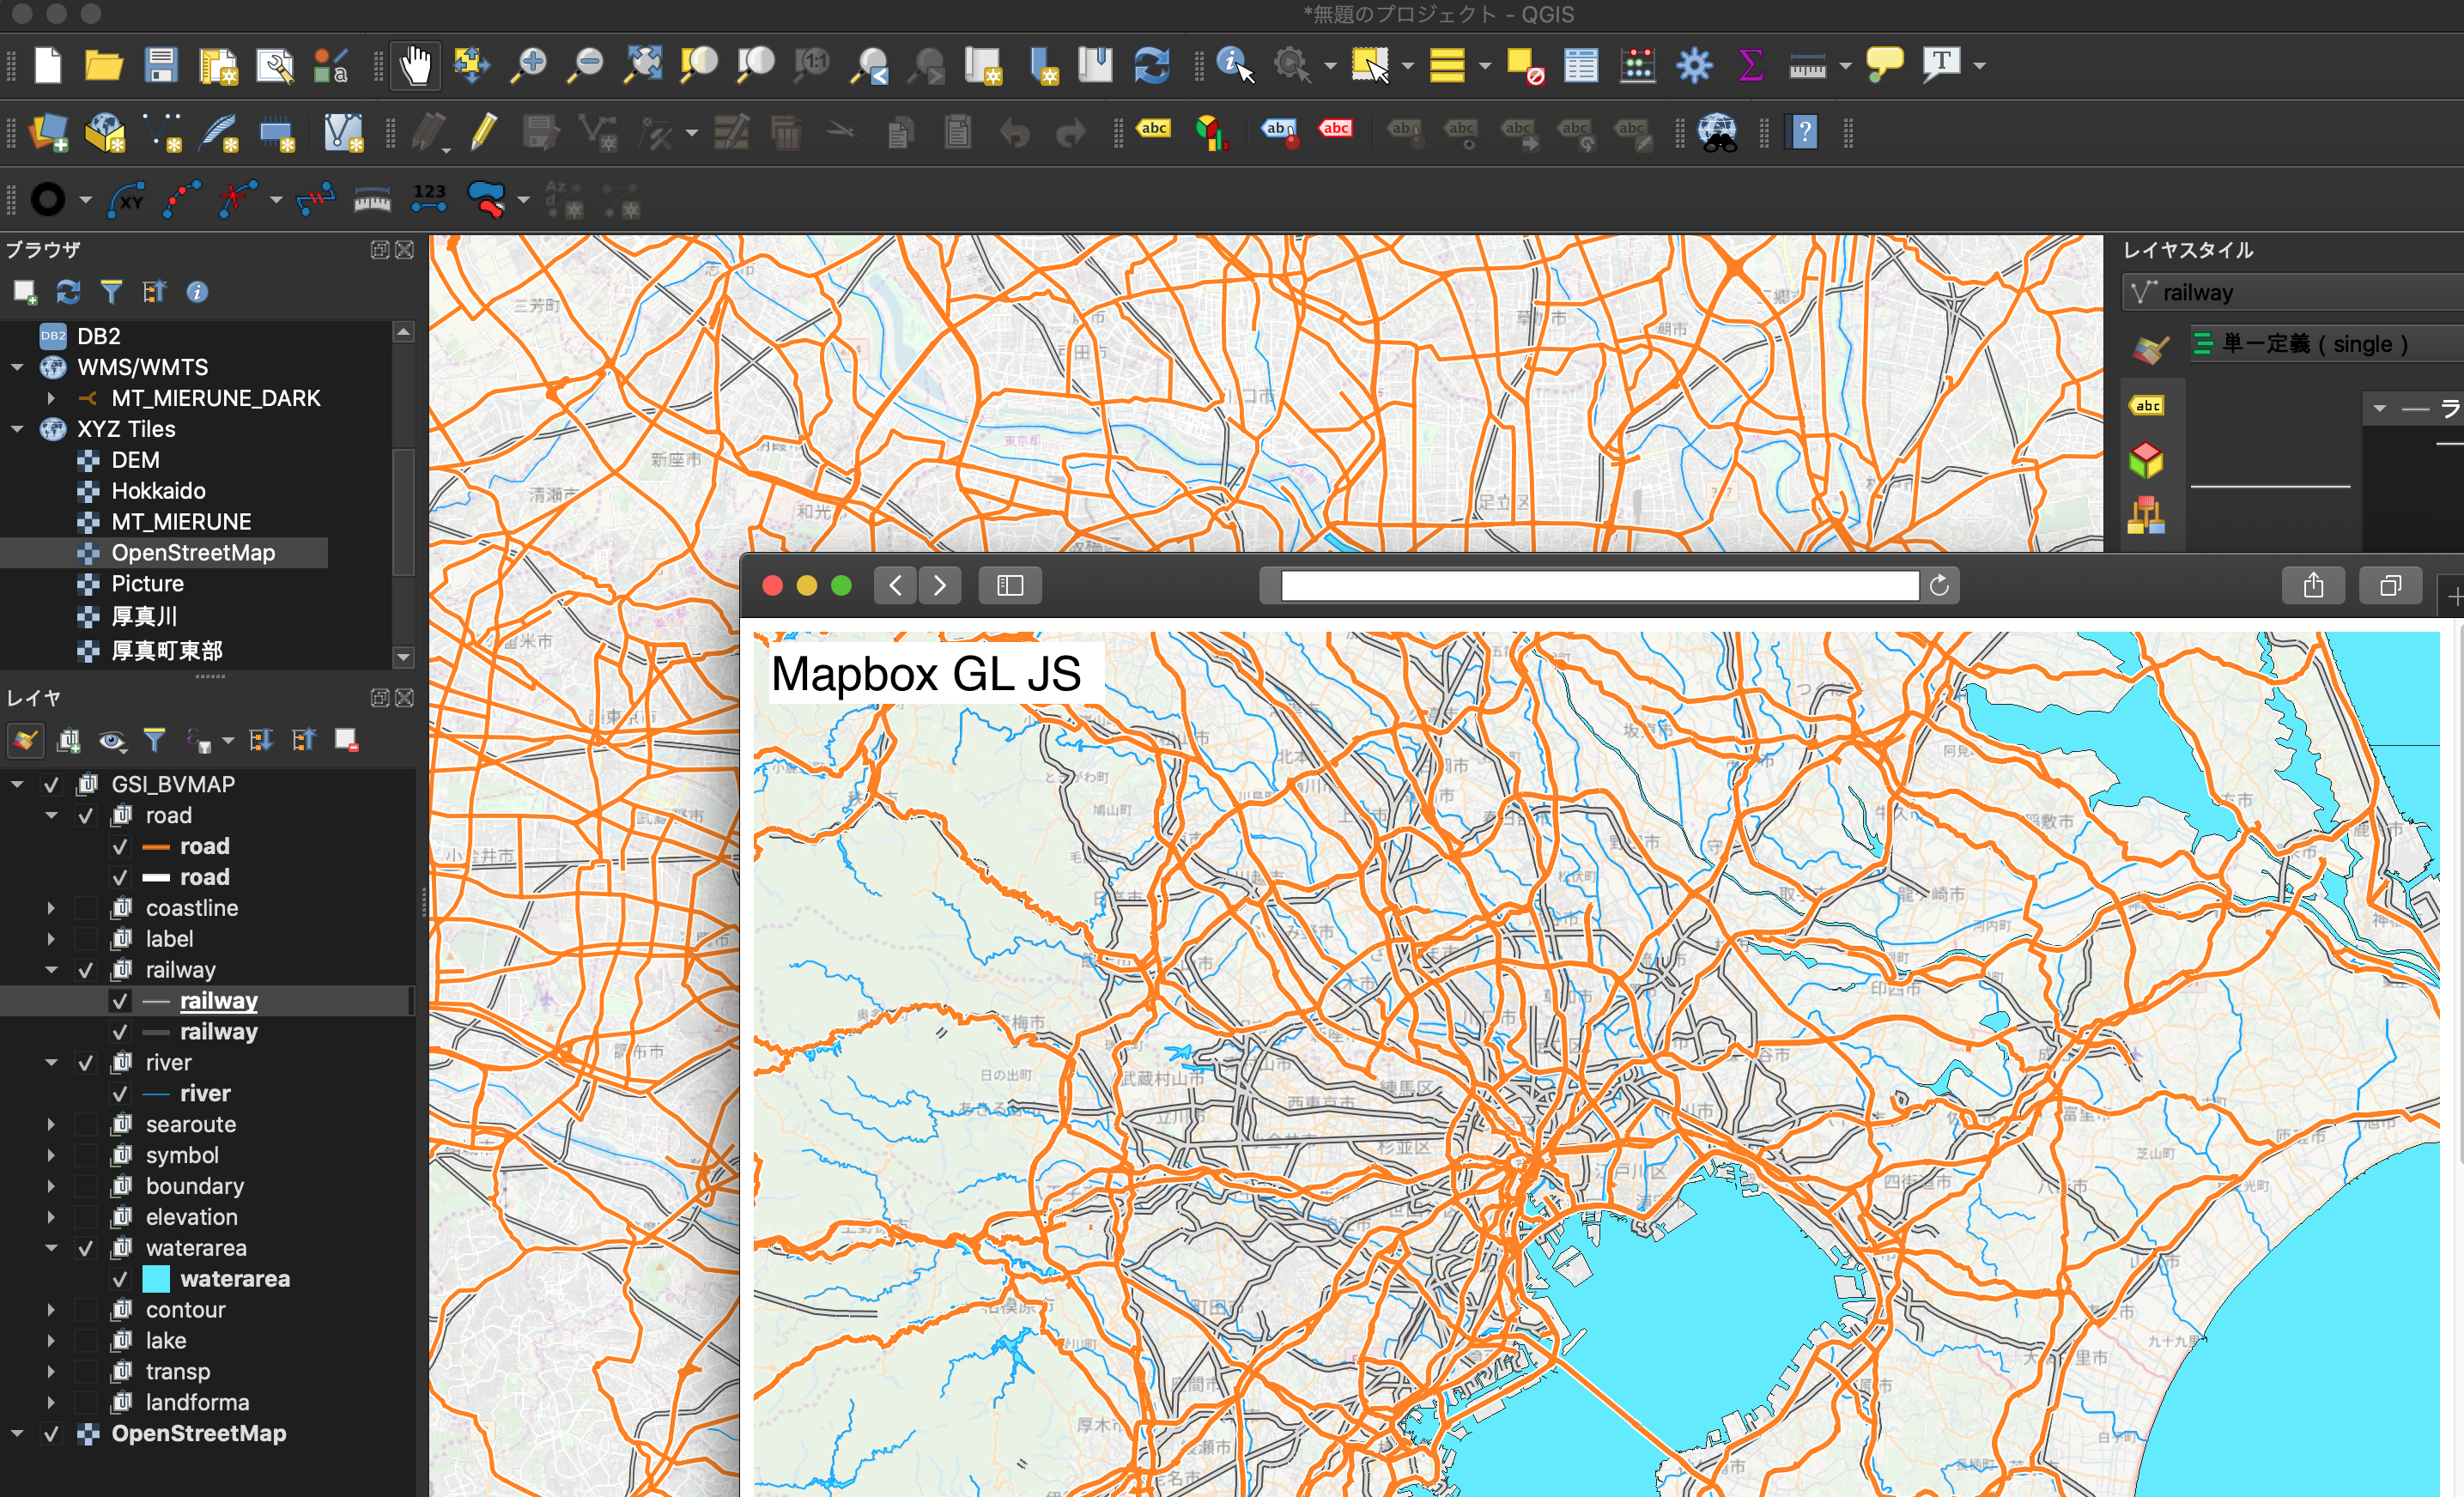This screenshot has width=2464, height=1497.
Task: Uncheck the waterarea symbol layer
Action: click(120, 1280)
